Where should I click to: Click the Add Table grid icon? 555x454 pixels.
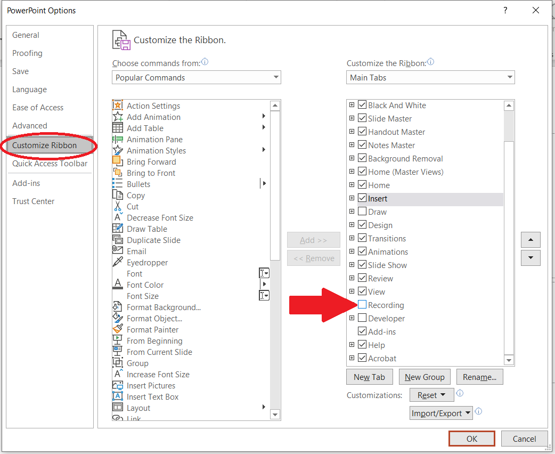pos(118,128)
